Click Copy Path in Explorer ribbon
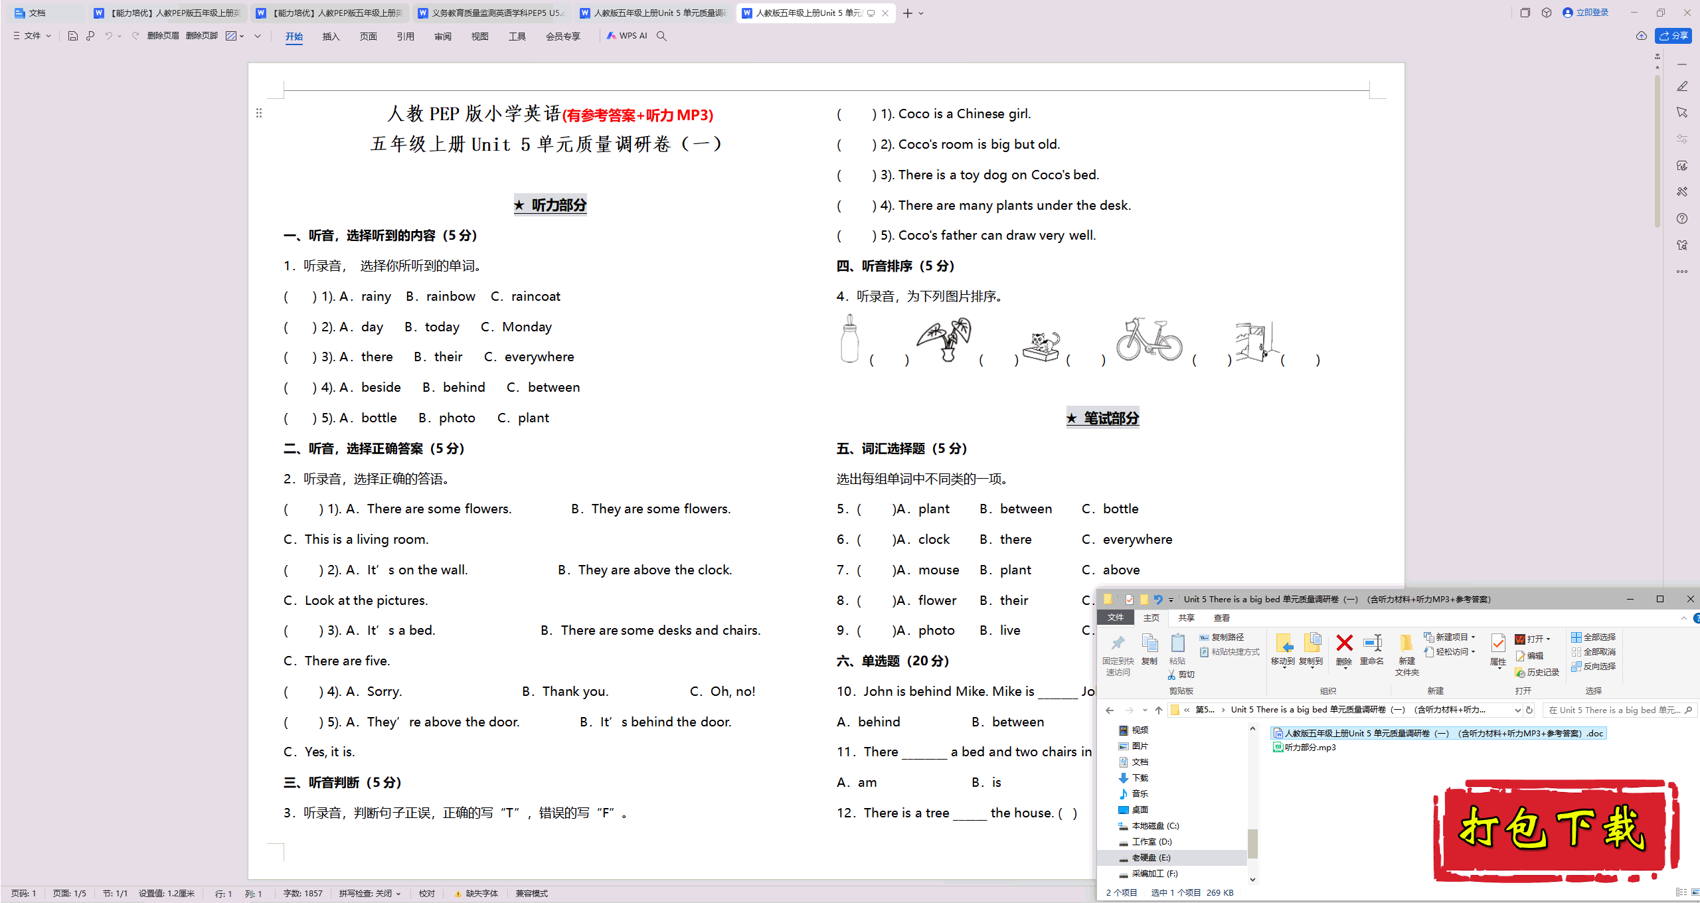Image resolution: width=1700 pixels, height=903 pixels. point(1222,637)
